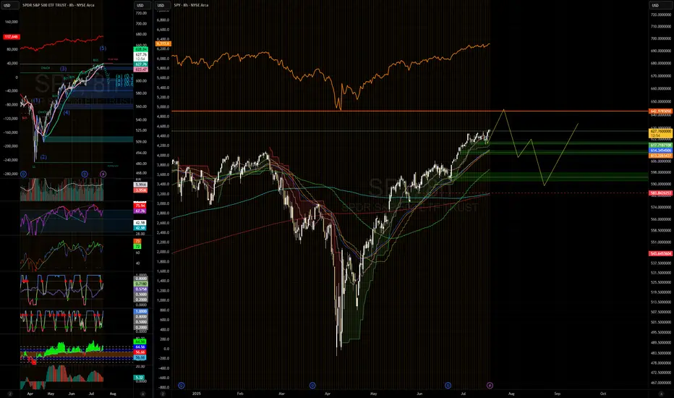Click the pink 623.47 label on the left chart
The height and width of the screenshot is (398, 674).
tap(141, 69)
